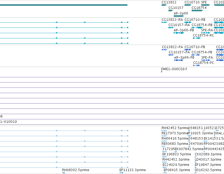This screenshot has height=174, width=224.
Task: Click the EK196833.5prime EST arrows
Action: tap(165, 157)
